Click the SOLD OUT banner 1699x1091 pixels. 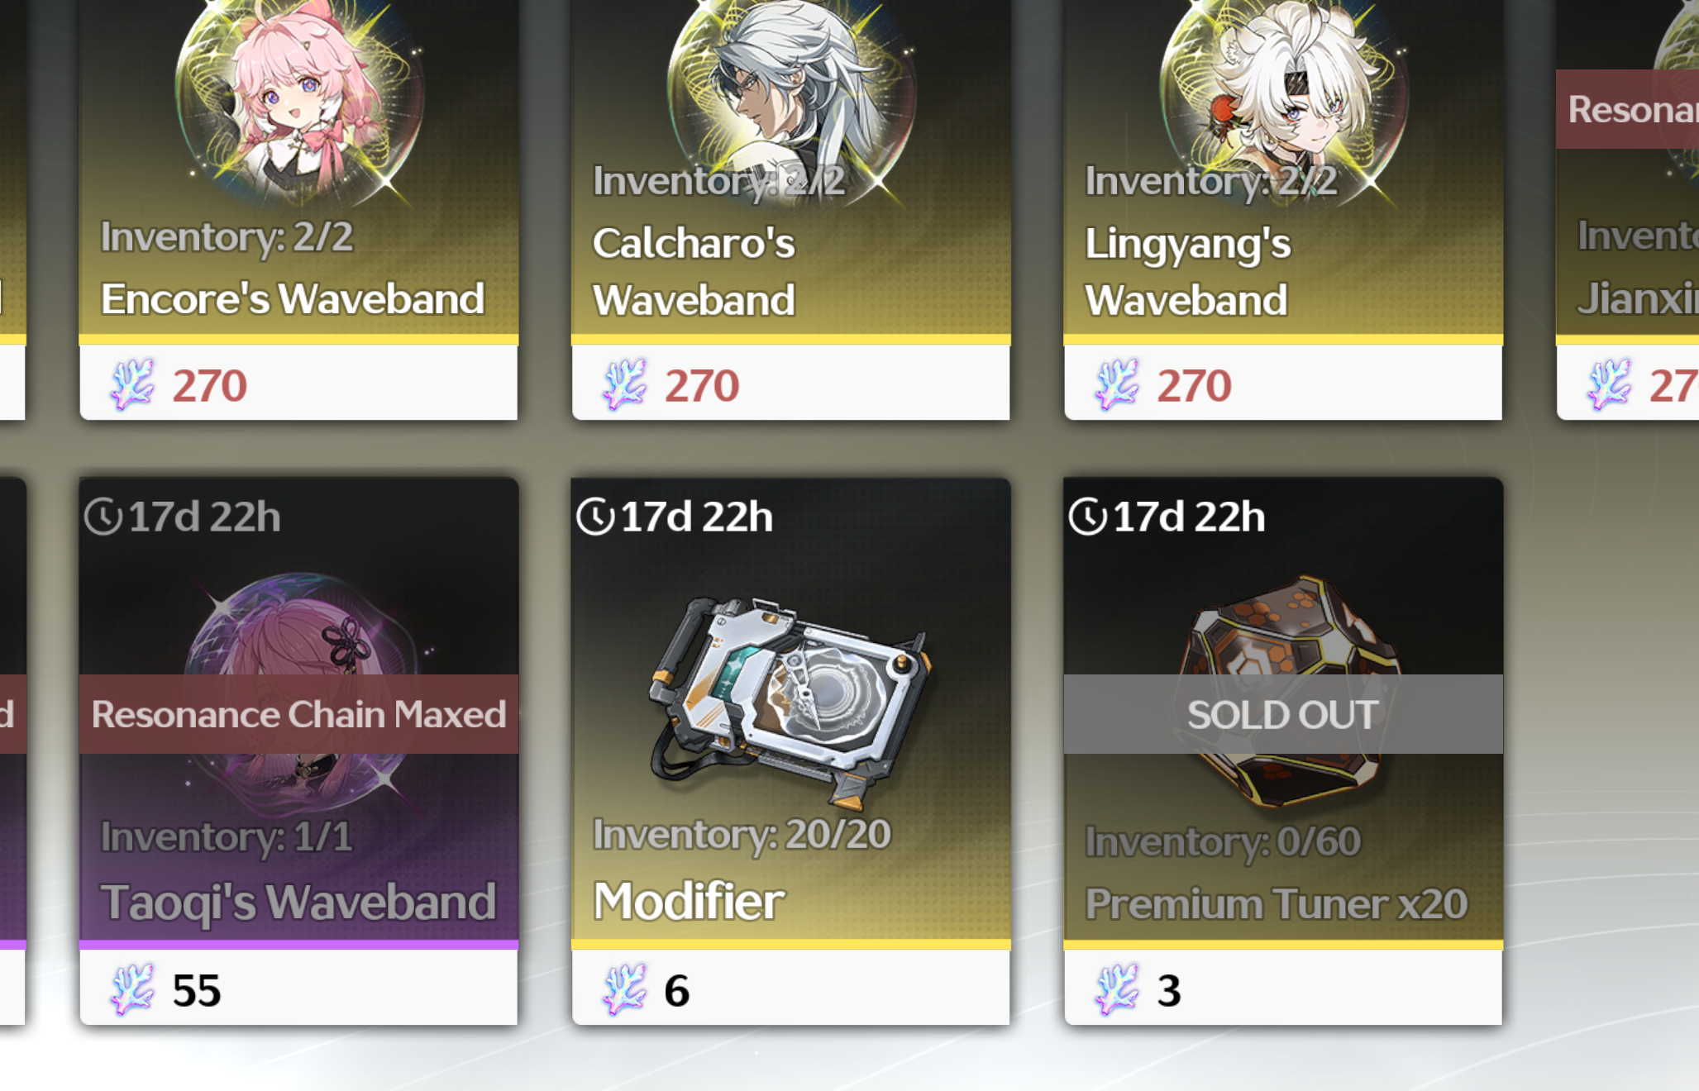[1283, 714]
